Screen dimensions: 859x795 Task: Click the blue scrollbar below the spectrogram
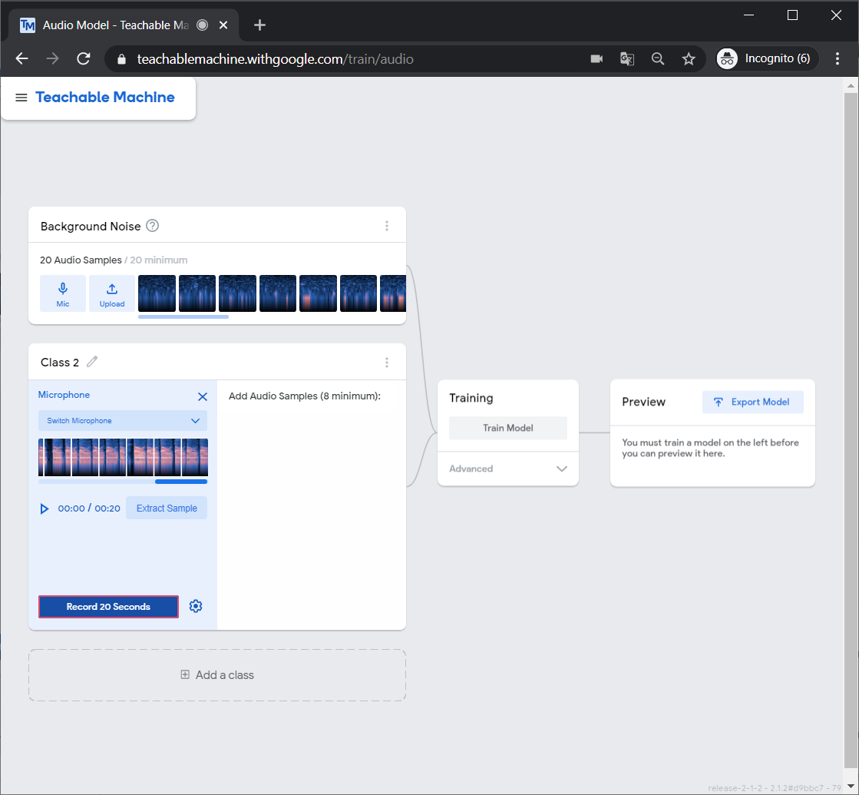[x=181, y=482]
